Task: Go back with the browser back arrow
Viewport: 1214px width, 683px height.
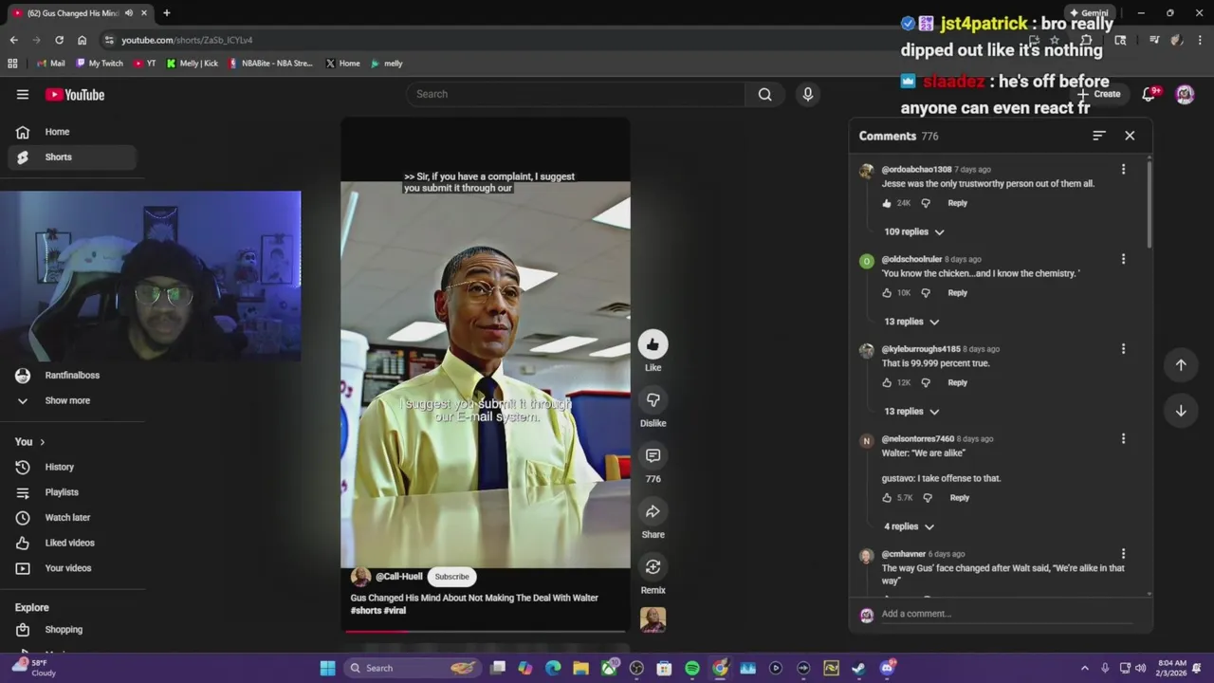Action: point(13,40)
